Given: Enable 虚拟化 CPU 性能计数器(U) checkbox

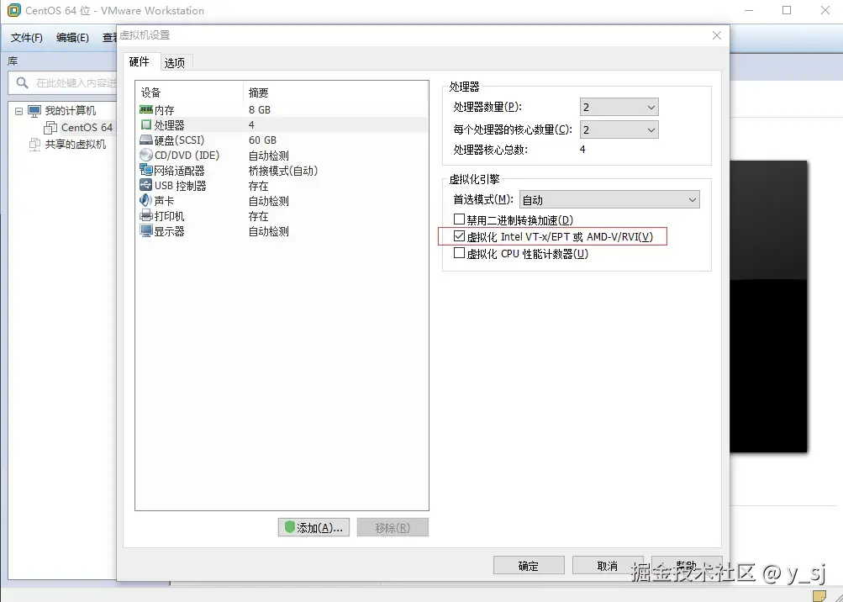Looking at the screenshot, I should pyautogui.click(x=459, y=253).
